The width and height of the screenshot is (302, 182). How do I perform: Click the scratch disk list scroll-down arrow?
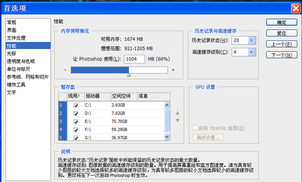167,137
